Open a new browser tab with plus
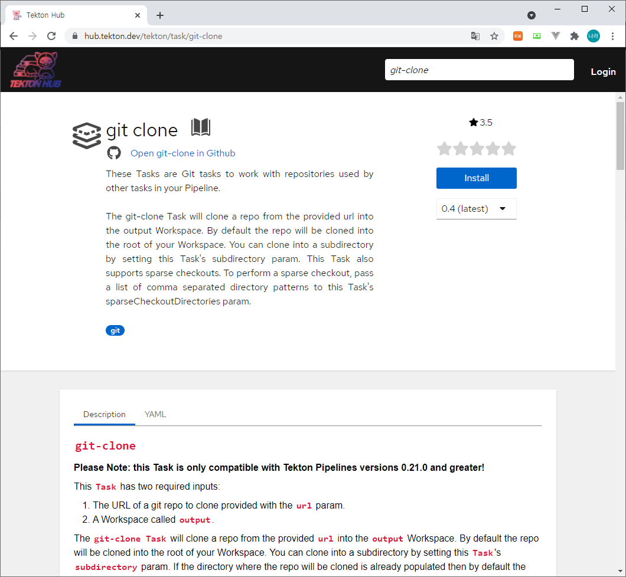 160,15
